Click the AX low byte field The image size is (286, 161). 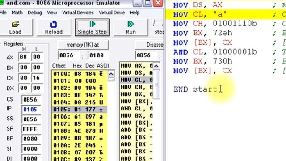tap(37, 57)
